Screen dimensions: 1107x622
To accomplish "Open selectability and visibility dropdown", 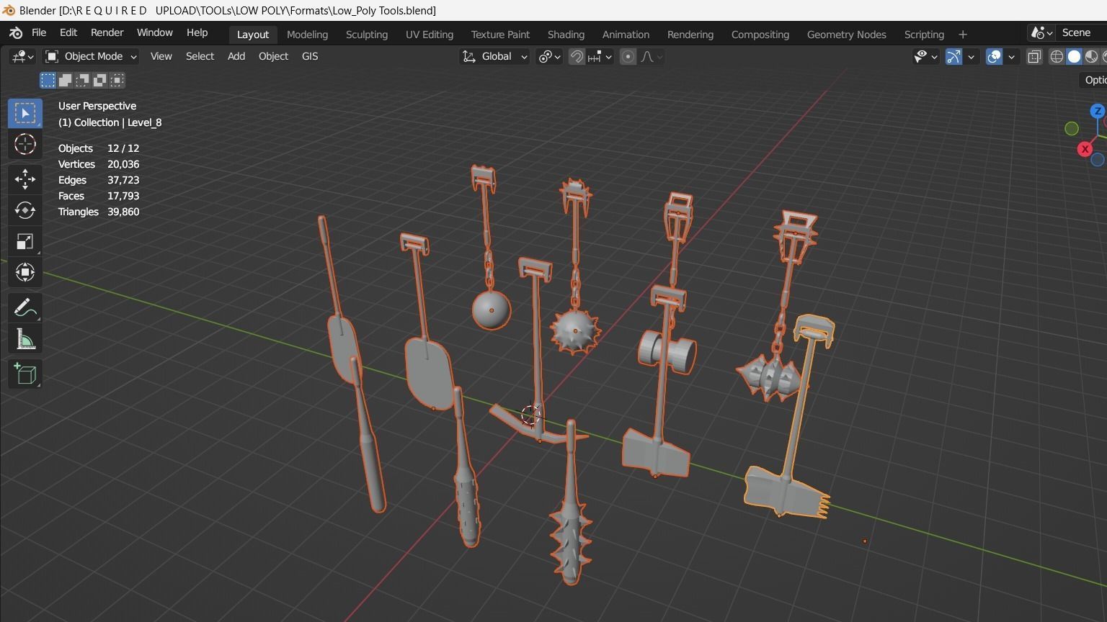I will click(x=925, y=56).
